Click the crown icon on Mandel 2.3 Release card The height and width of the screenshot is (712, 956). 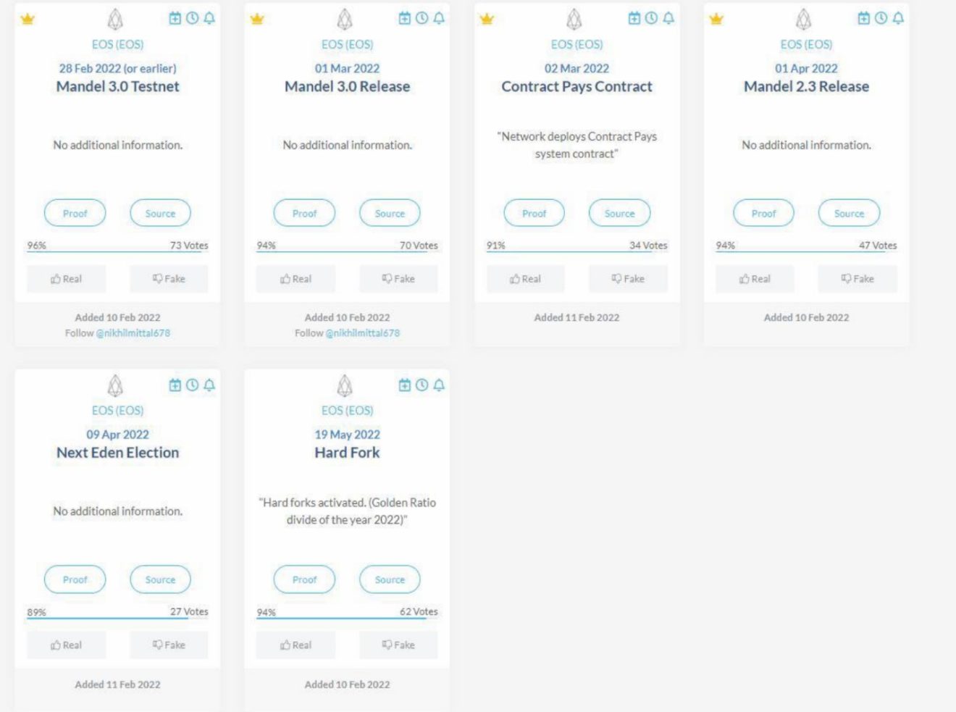[716, 19]
